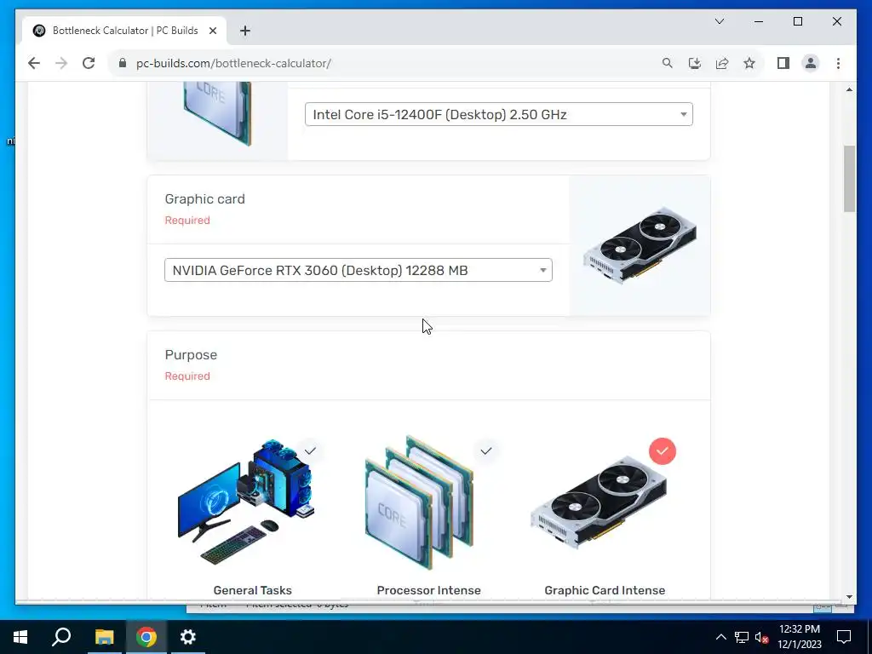Viewport: 872px width, 654px height.
Task: Click the muted volume tray icon
Action: pyautogui.click(x=762, y=637)
